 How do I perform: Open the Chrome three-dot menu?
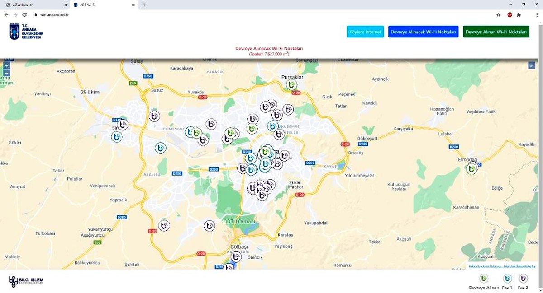point(538,15)
